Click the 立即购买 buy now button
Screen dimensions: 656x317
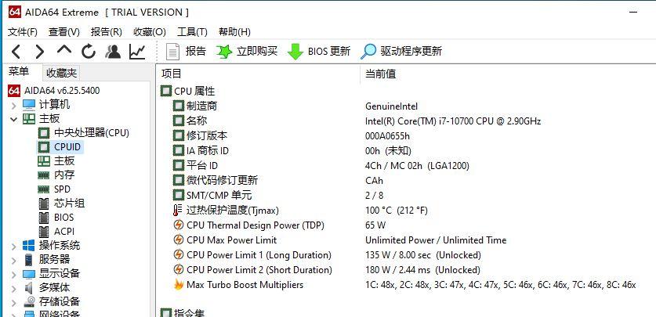(x=247, y=52)
